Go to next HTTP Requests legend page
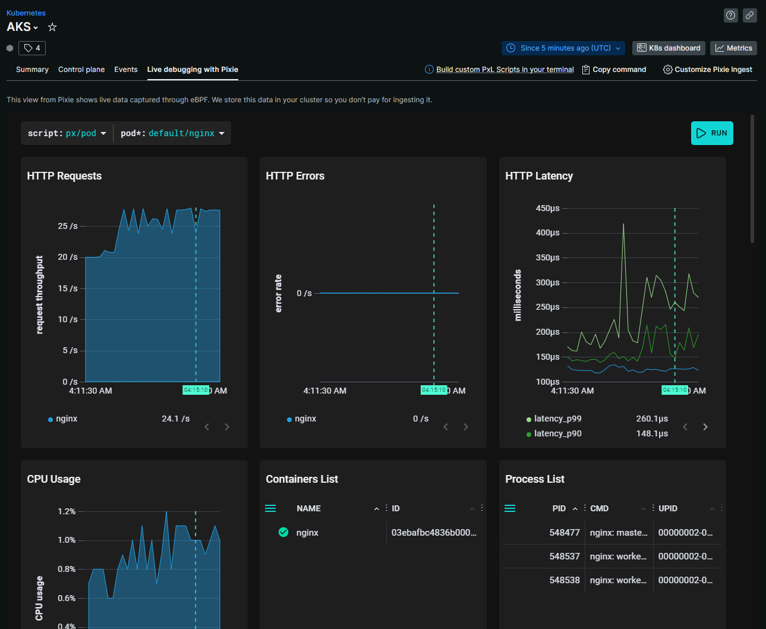Image resolution: width=766 pixels, height=629 pixels. [227, 427]
